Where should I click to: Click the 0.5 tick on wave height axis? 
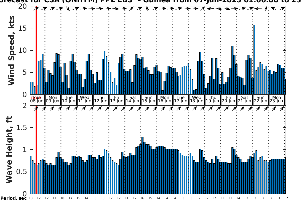[21, 172]
